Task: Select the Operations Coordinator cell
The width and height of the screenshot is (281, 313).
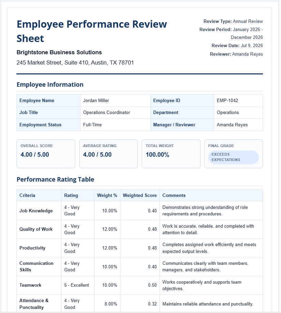Action: point(115,113)
